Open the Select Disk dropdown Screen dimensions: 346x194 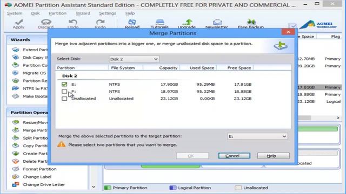pos(134,59)
